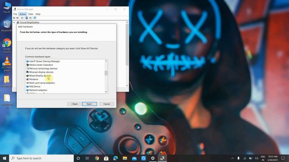Cancel the Add Hardware wizard
The height and width of the screenshot is (162, 289).
pyautogui.click(x=107, y=104)
